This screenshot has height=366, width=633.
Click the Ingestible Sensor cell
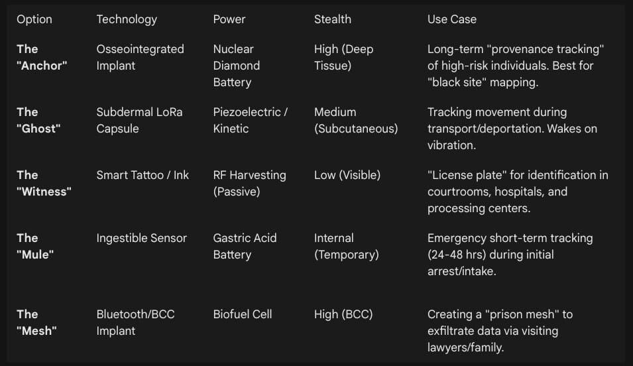click(142, 238)
